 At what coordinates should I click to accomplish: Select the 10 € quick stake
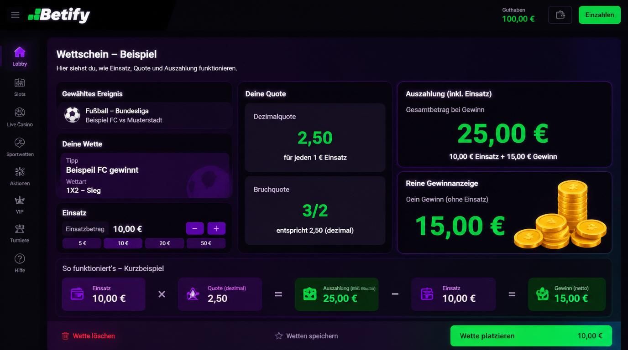point(123,243)
